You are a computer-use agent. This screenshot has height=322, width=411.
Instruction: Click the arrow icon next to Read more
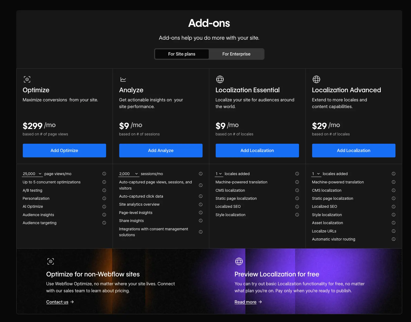pyautogui.click(x=260, y=302)
